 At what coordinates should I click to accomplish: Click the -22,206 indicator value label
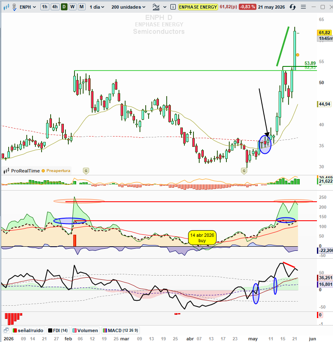(325, 250)
